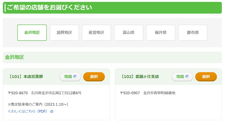Click 選択 for 【101】本店営業部
Image resolution: width=225 pixels, height=122 pixels.
point(94,77)
